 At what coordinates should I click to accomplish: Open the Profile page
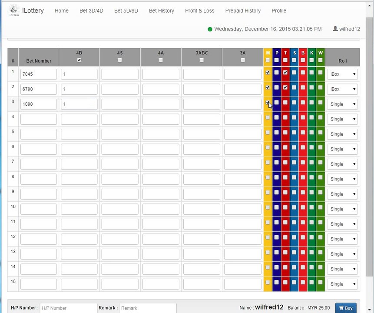(279, 11)
